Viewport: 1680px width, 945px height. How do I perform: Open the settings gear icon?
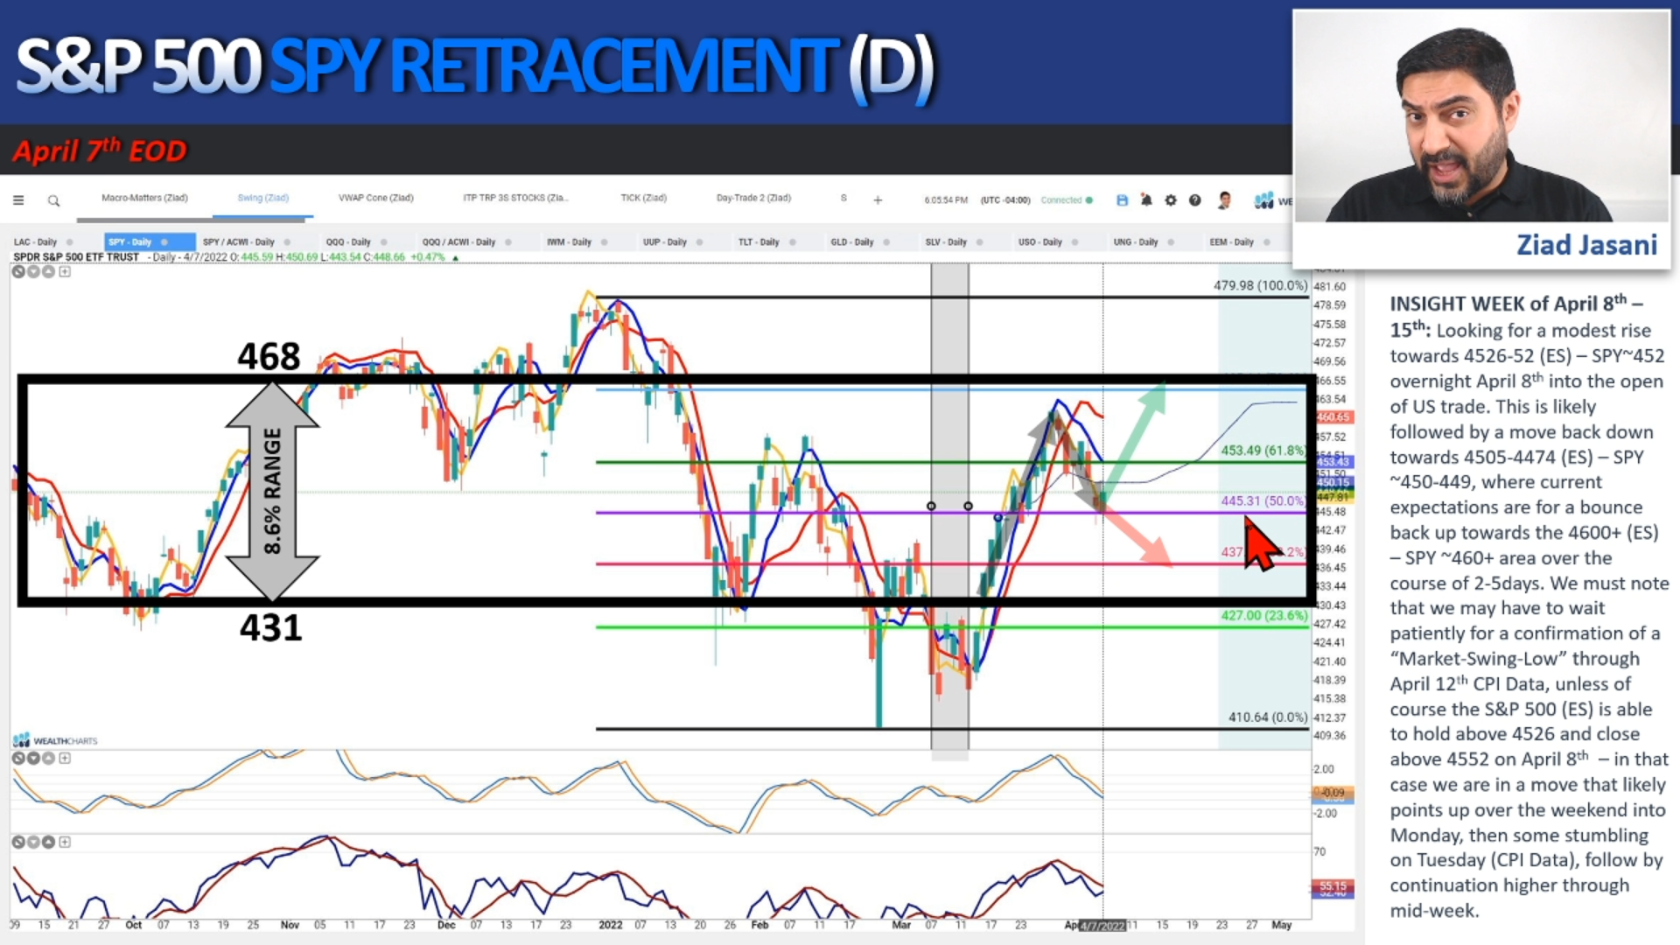click(1171, 200)
